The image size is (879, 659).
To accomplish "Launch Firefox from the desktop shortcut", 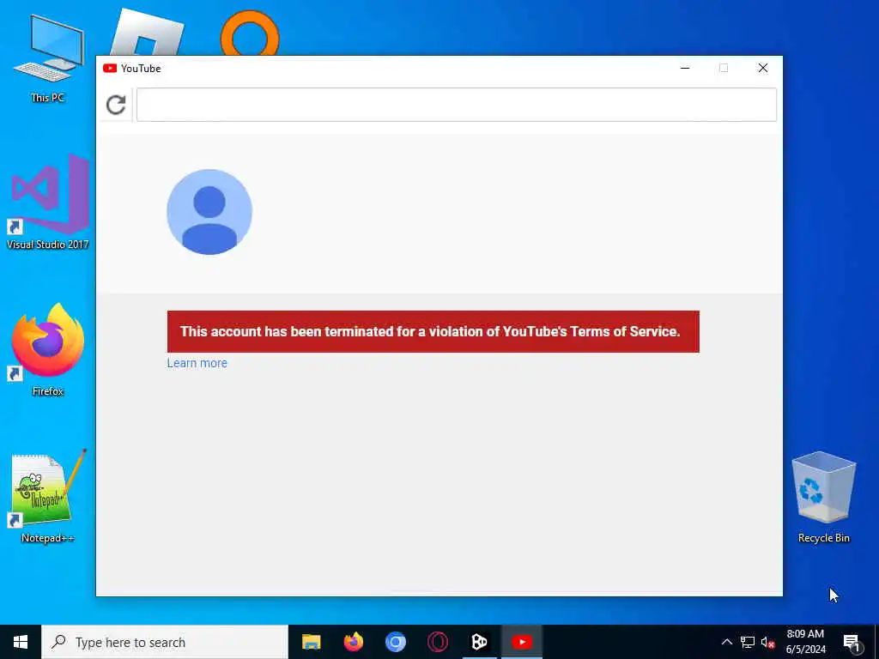I will coord(48,350).
